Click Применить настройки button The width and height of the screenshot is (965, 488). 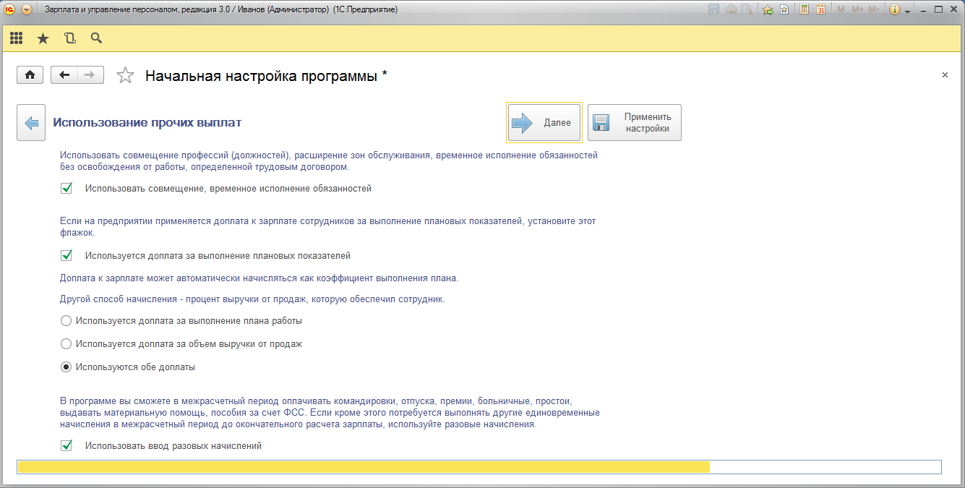click(x=634, y=123)
